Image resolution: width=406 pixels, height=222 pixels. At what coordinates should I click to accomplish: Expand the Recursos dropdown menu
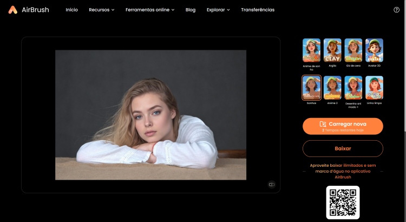[102, 10]
